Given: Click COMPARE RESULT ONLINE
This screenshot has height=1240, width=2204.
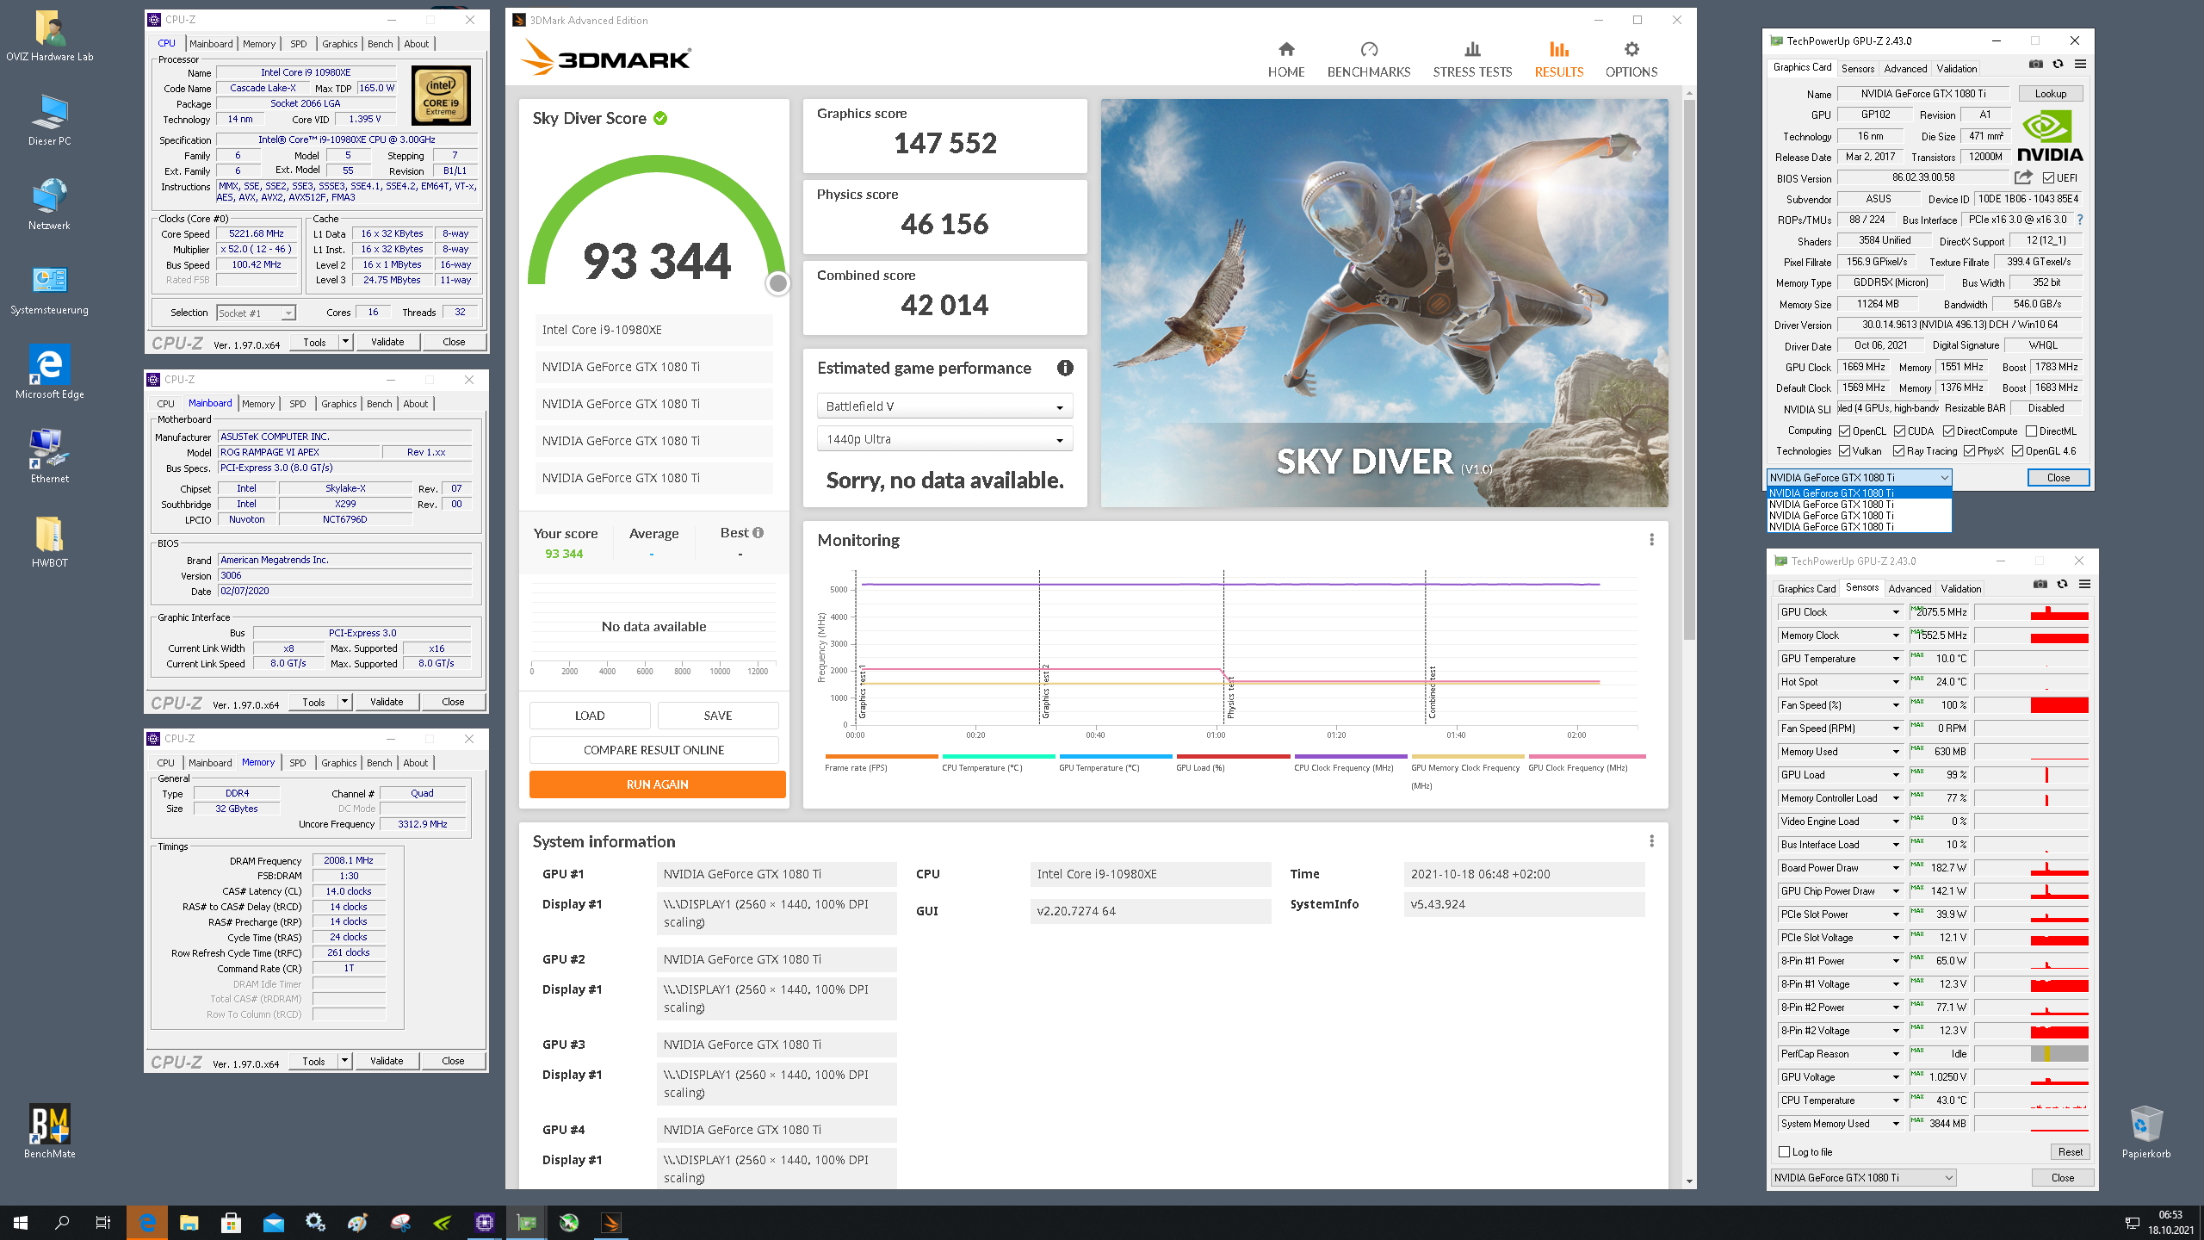Looking at the screenshot, I should pos(653,750).
